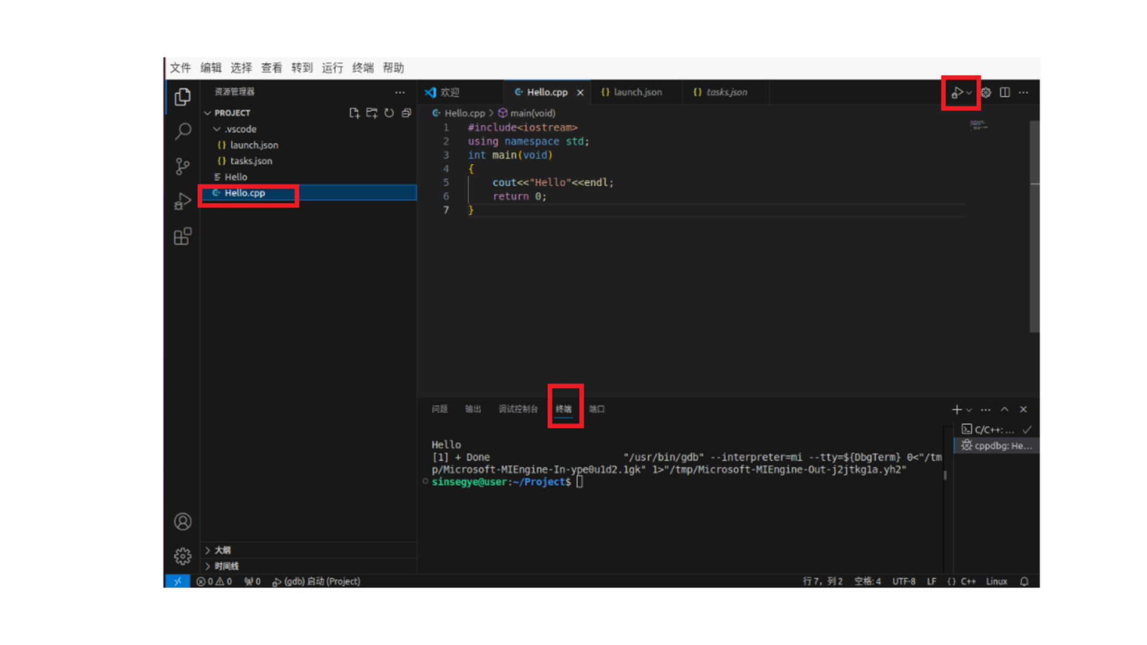
Task: Open run/debug dropdown arrow in editor title
Action: pos(969,93)
